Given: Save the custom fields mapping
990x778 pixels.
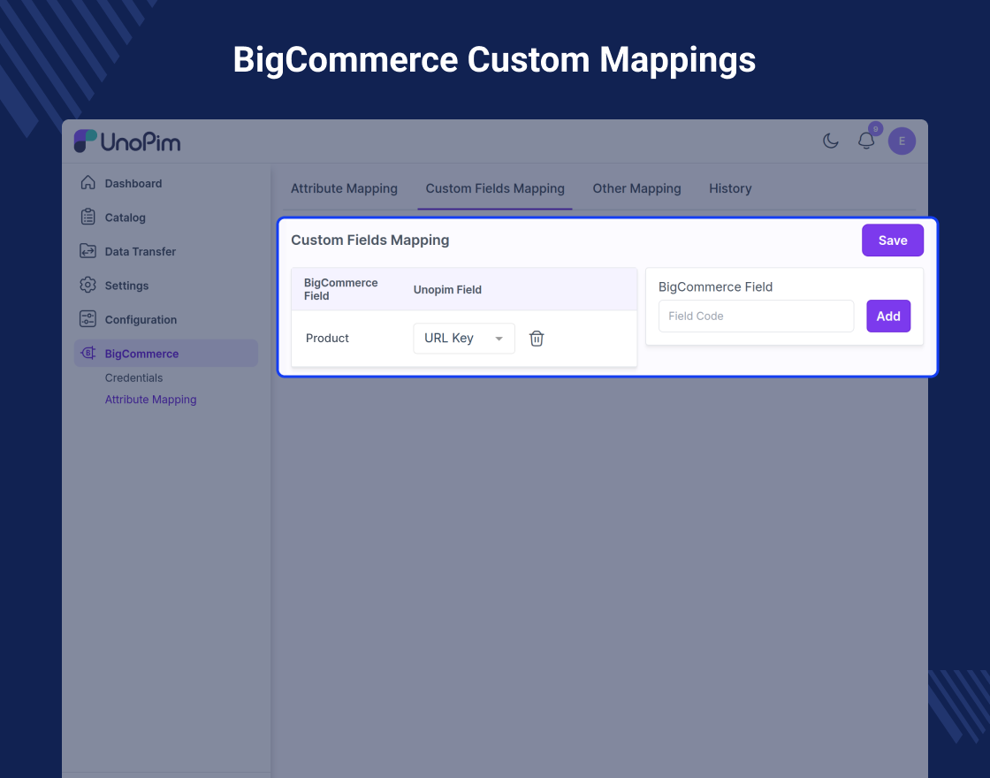Looking at the screenshot, I should coord(892,240).
